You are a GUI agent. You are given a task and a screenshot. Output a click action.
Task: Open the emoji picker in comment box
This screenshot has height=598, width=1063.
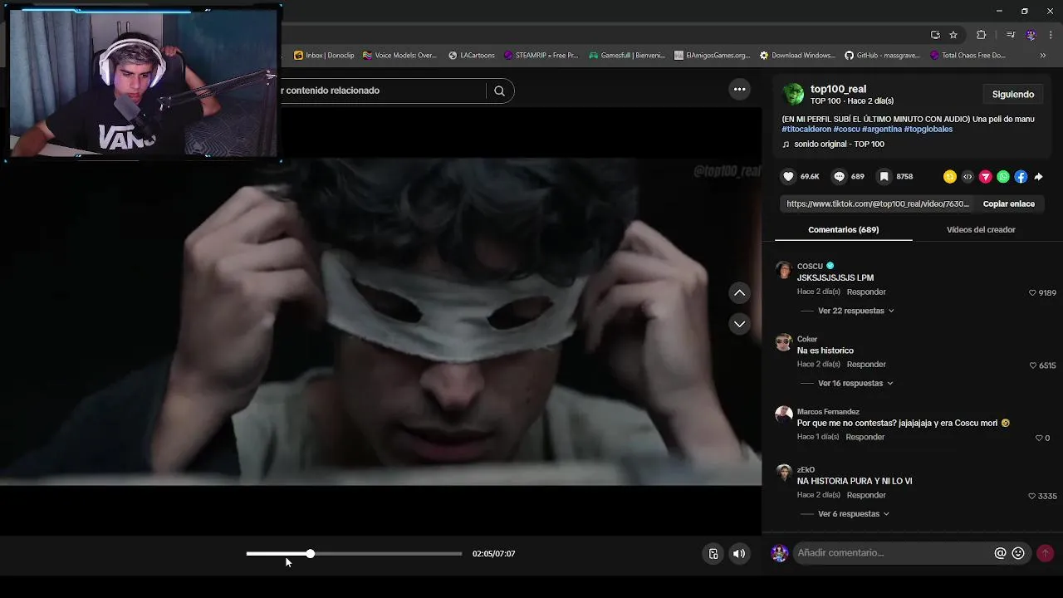[x=1018, y=553]
